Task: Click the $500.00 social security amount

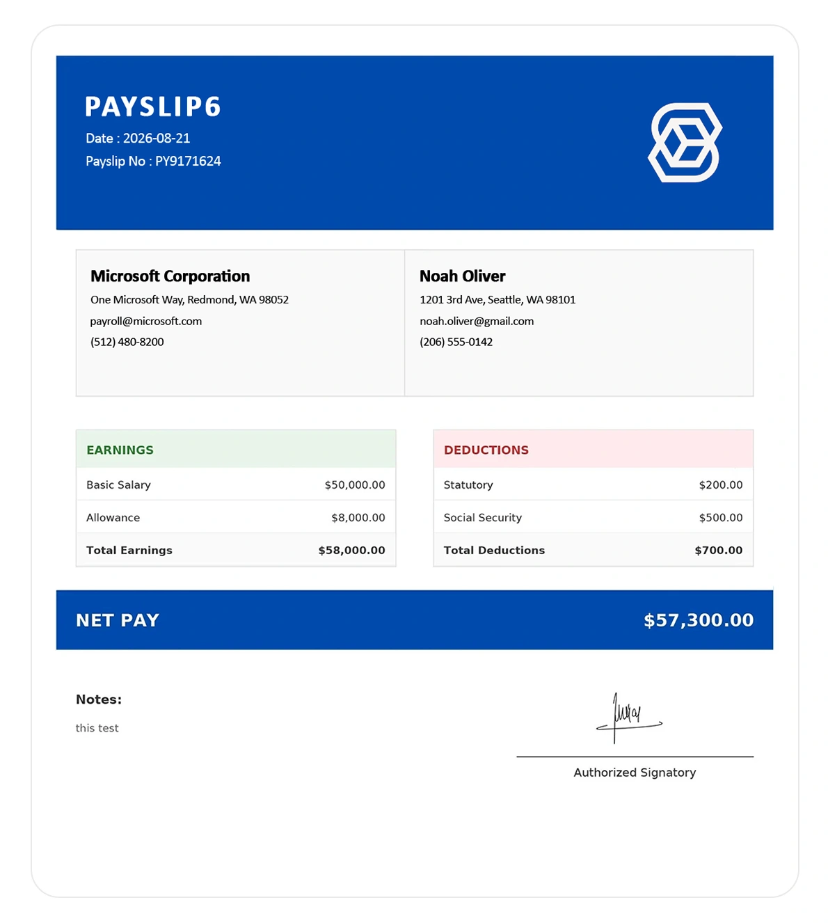Action: click(x=721, y=518)
